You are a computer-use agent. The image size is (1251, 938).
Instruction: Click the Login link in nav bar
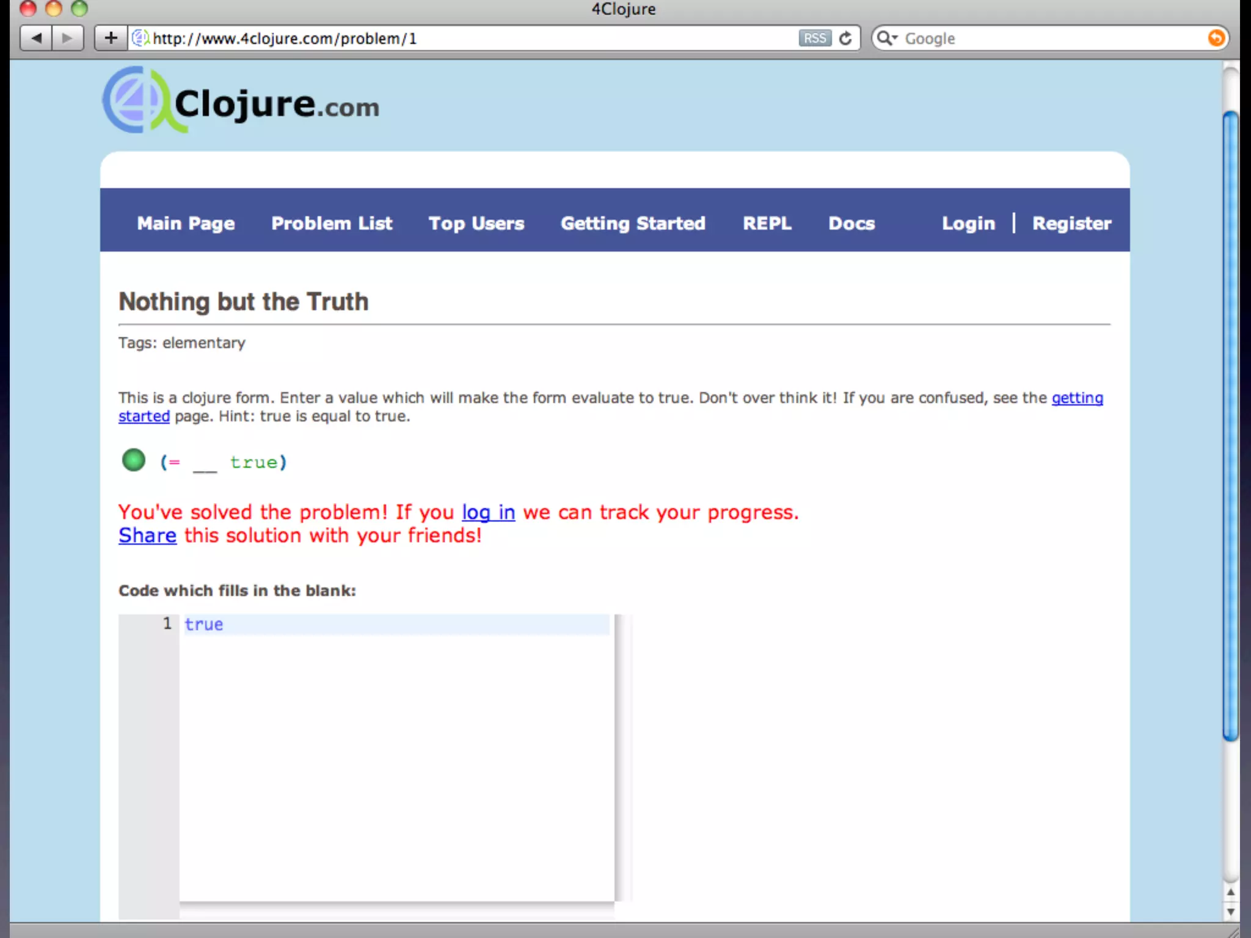click(x=968, y=224)
